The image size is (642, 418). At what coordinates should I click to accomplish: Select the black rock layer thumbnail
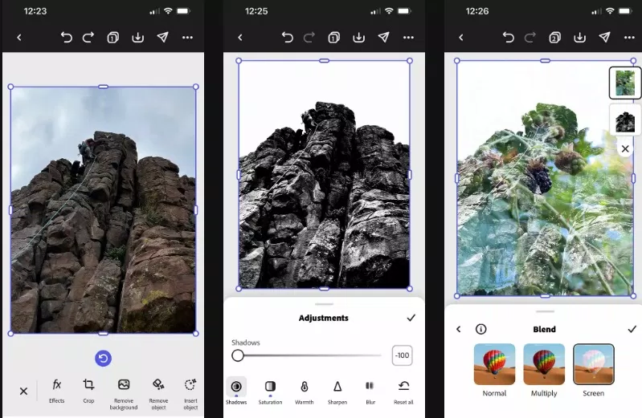pos(625,120)
